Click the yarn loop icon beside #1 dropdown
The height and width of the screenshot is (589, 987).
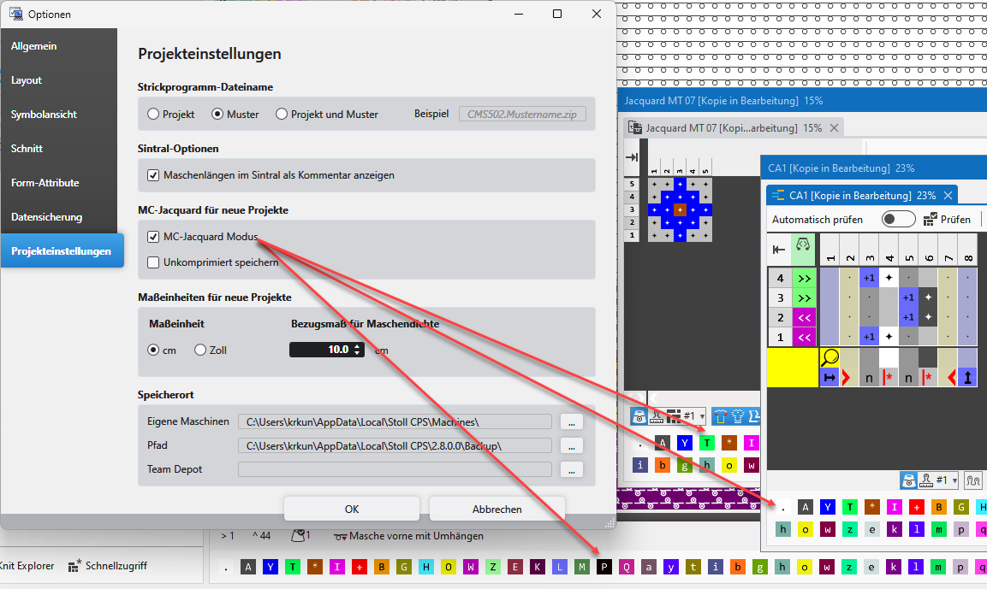[974, 480]
